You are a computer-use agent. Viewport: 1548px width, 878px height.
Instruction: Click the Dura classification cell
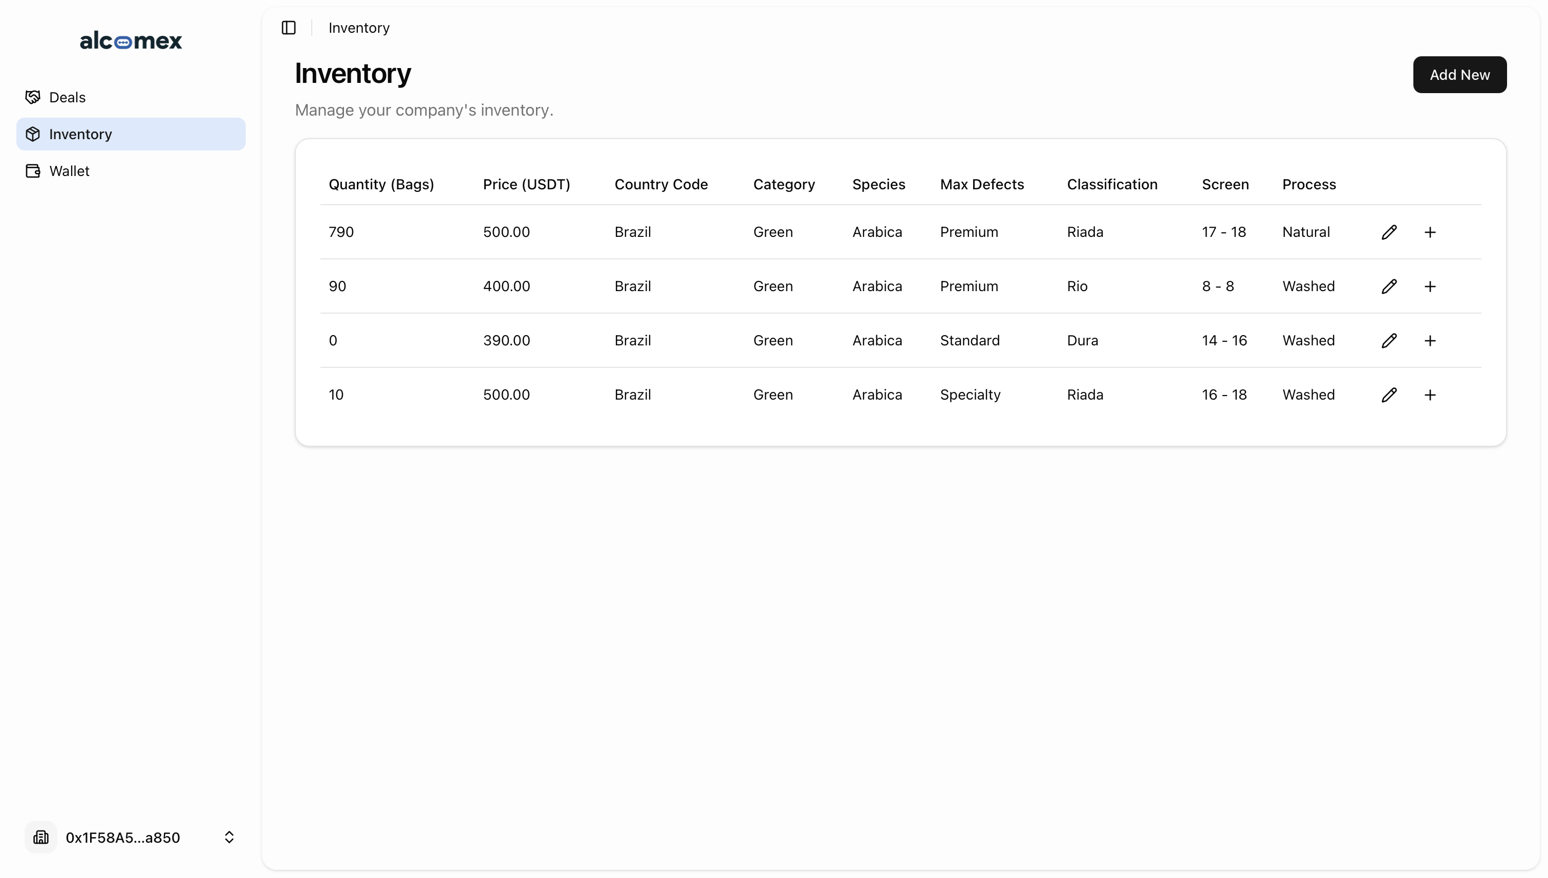click(1082, 341)
